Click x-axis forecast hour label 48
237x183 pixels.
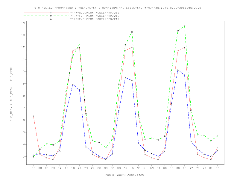139,168
